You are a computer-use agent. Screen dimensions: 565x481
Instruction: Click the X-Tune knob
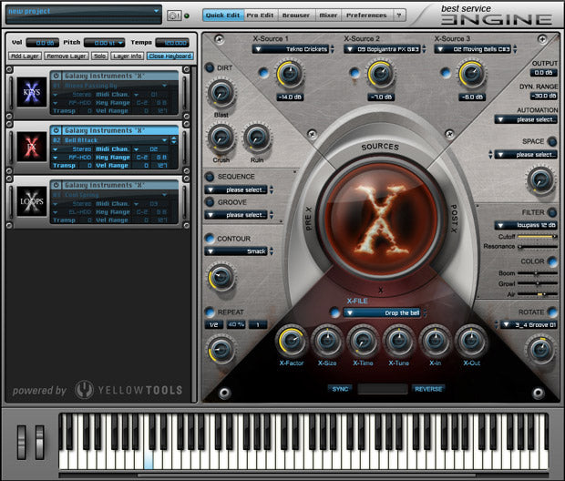click(x=398, y=341)
